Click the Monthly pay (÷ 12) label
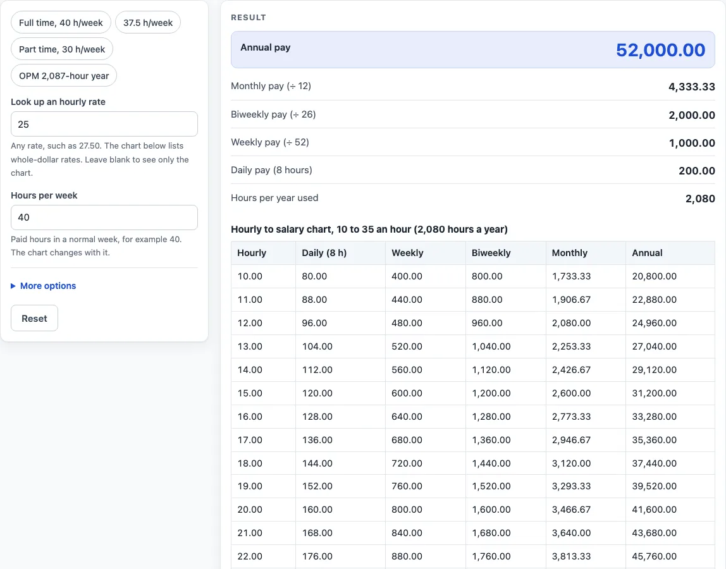The height and width of the screenshot is (569, 726). pyautogui.click(x=271, y=86)
